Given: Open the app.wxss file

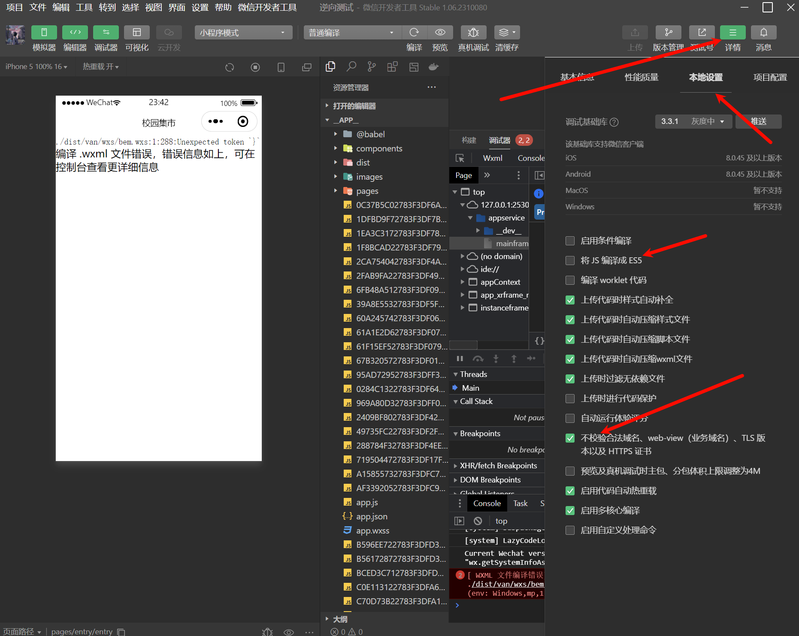Looking at the screenshot, I should pos(372,531).
